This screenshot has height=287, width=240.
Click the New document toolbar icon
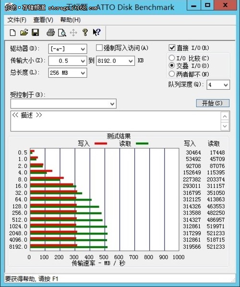click(x=12, y=33)
